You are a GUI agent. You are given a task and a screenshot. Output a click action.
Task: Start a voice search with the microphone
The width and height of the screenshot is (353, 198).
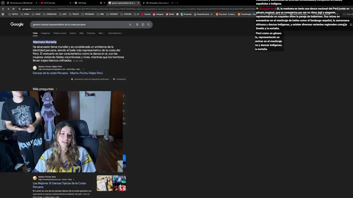tap(137, 24)
